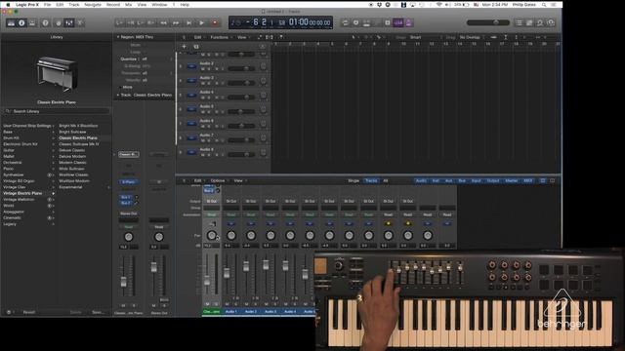625x351 pixels.
Task: Open Track menu in menu bar
Action: pyautogui.click(x=74, y=5)
